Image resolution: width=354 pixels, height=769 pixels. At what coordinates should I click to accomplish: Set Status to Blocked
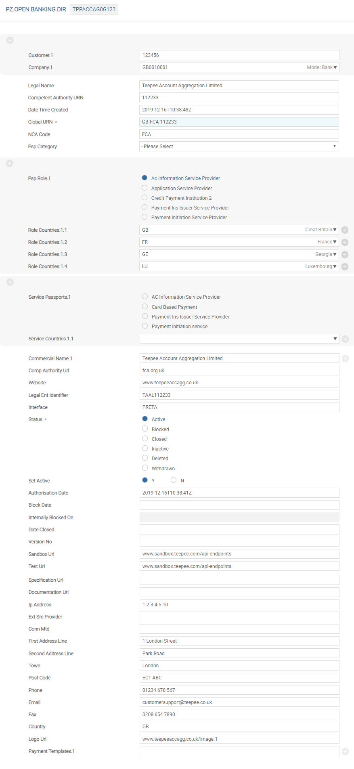145,429
